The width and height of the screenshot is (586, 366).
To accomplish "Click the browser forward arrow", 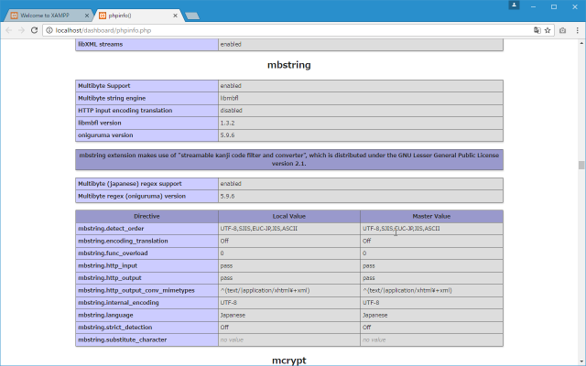I will coord(22,30).
